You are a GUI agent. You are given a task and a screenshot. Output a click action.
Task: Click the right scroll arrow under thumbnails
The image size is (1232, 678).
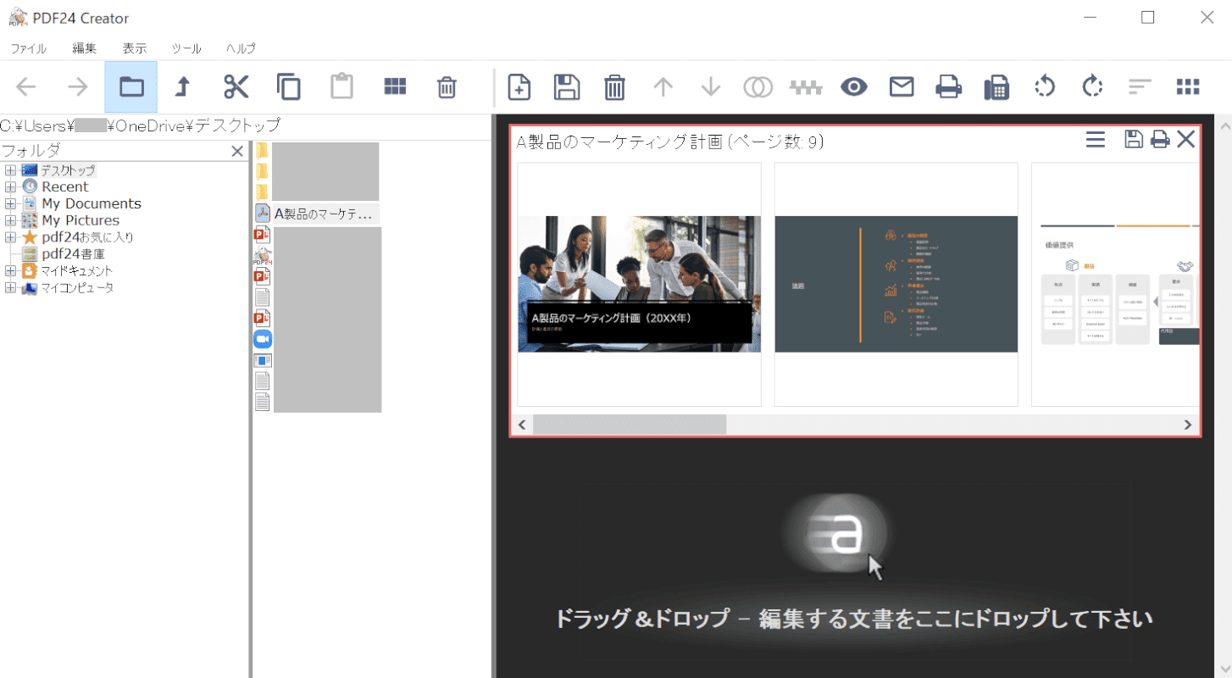coord(1188,425)
